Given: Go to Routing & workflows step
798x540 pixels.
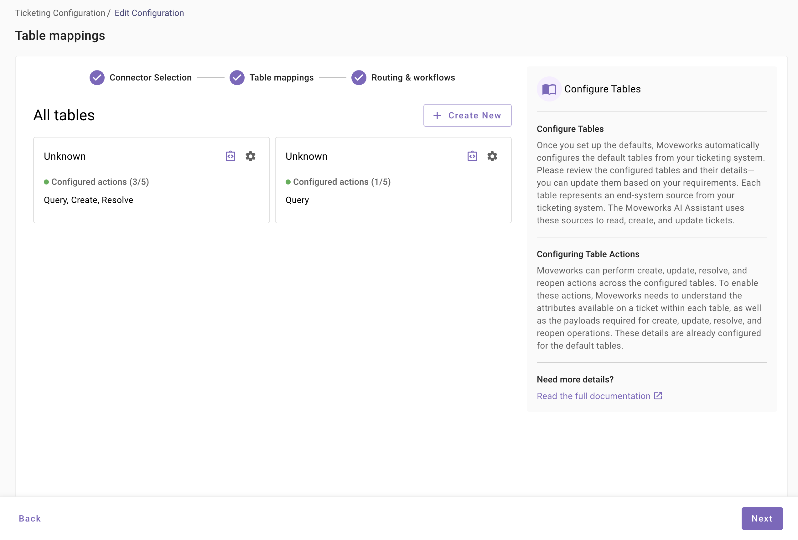Looking at the screenshot, I should (413, 78).
